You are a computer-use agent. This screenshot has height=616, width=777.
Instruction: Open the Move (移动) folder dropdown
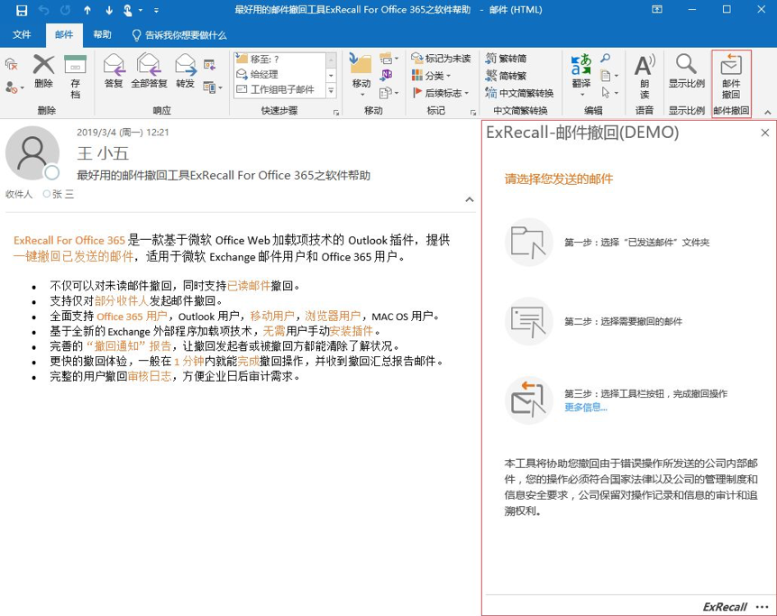tap(361, 75)
